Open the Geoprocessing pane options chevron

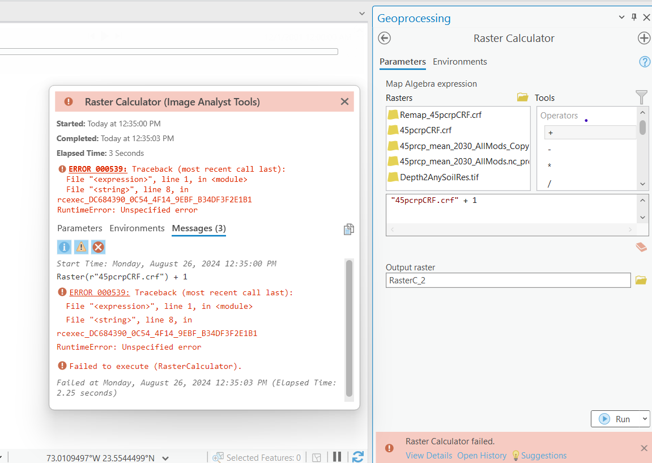(x=621, y=17)
